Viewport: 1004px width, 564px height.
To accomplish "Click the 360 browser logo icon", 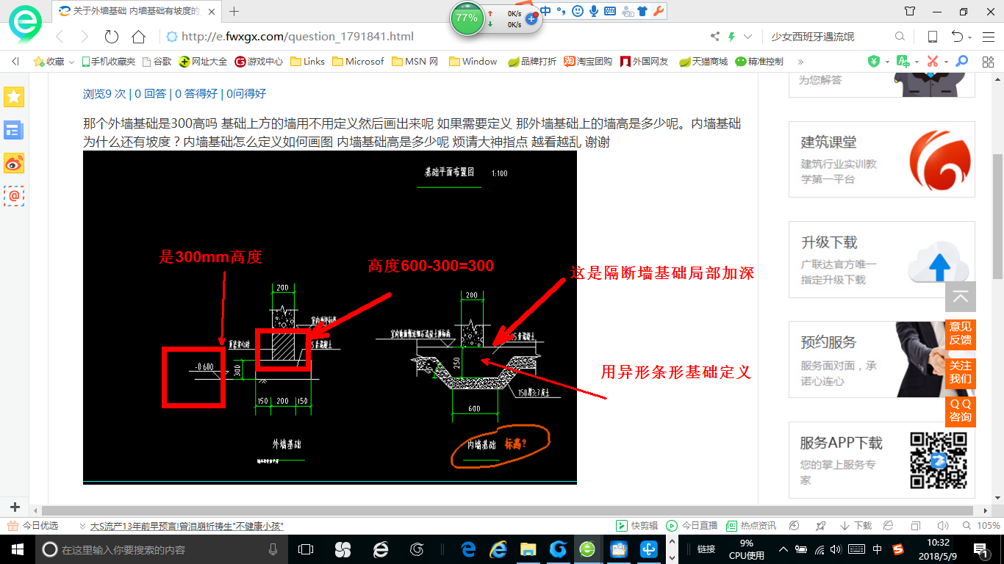I will [24, 24].
